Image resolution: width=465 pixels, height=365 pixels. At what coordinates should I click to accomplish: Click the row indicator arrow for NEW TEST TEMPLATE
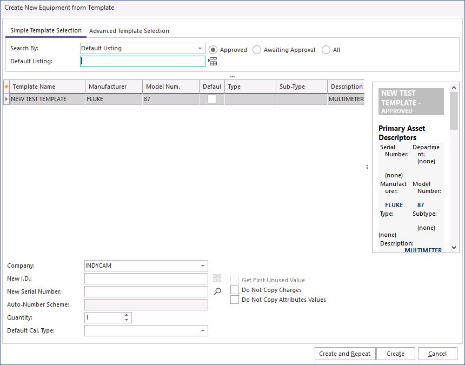pyautogui.click(x=6, y=99)
